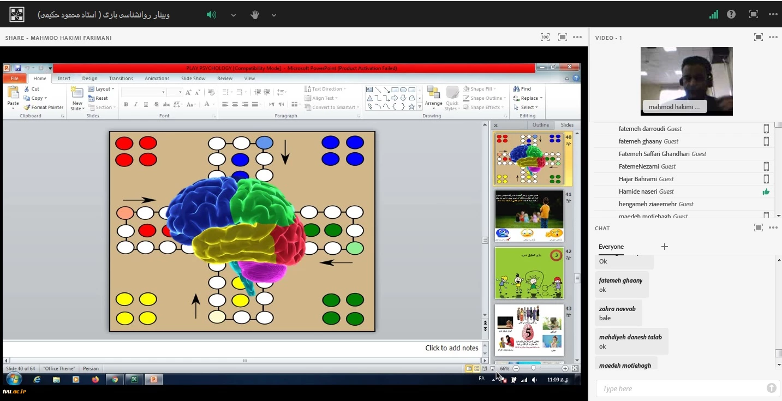Expand the speaker options dropdown arrow

[234, 15]
